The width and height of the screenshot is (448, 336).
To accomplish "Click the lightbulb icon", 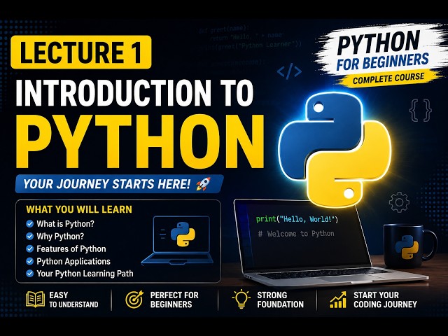I will [x=241, y=299].
